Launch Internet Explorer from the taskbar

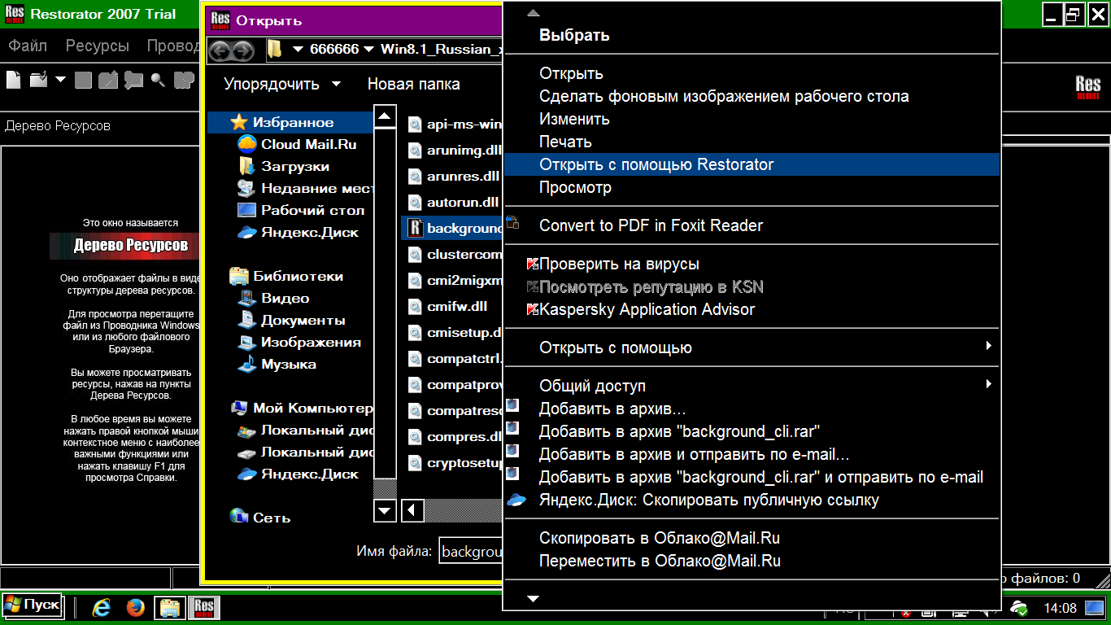[101, 607]
